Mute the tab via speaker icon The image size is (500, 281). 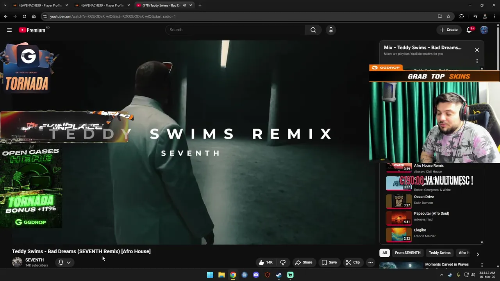(x=184, y=5)
